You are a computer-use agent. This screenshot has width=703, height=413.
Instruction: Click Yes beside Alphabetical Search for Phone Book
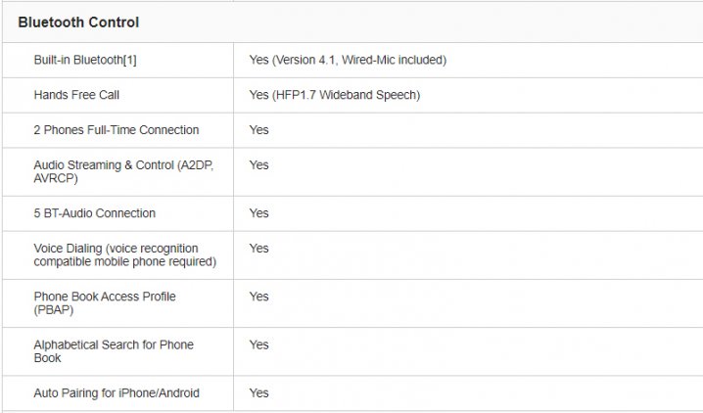259,344
